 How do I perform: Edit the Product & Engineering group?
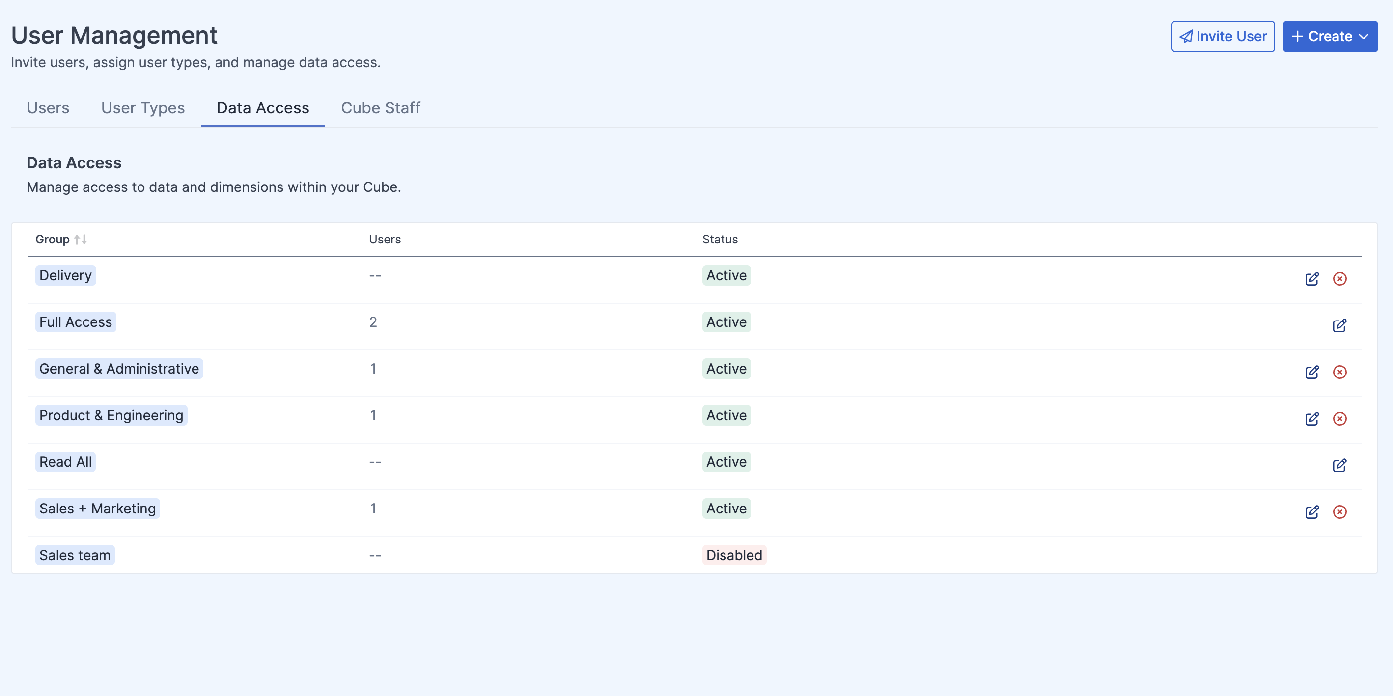(x=1311, y=419)
